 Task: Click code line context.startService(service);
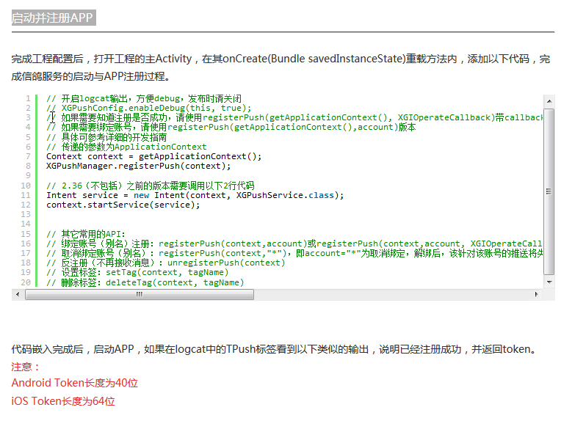(123, 205)
